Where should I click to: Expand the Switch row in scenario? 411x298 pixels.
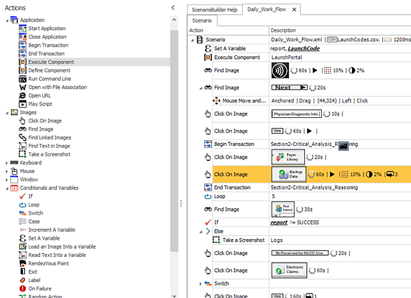point(200,284)
